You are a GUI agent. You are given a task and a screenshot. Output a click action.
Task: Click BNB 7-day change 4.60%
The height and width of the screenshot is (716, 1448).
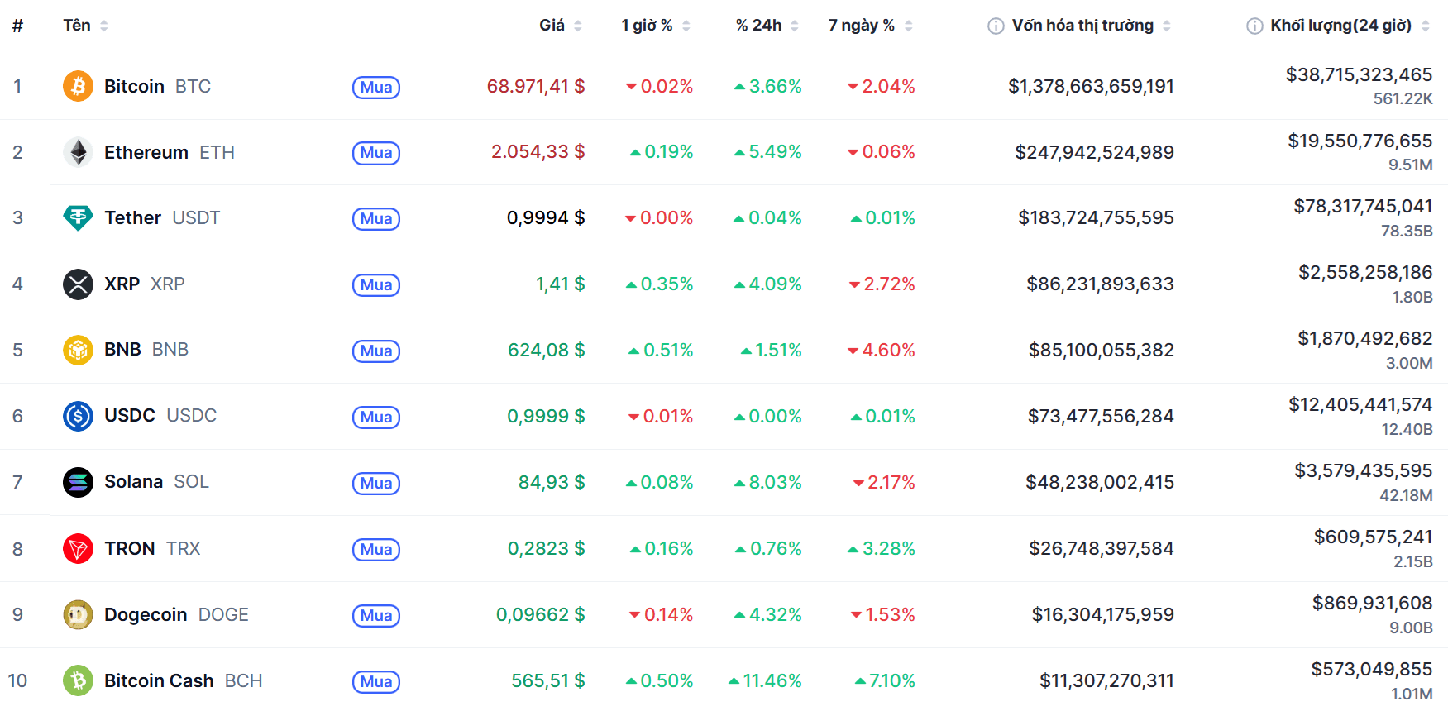pos(882,350)
